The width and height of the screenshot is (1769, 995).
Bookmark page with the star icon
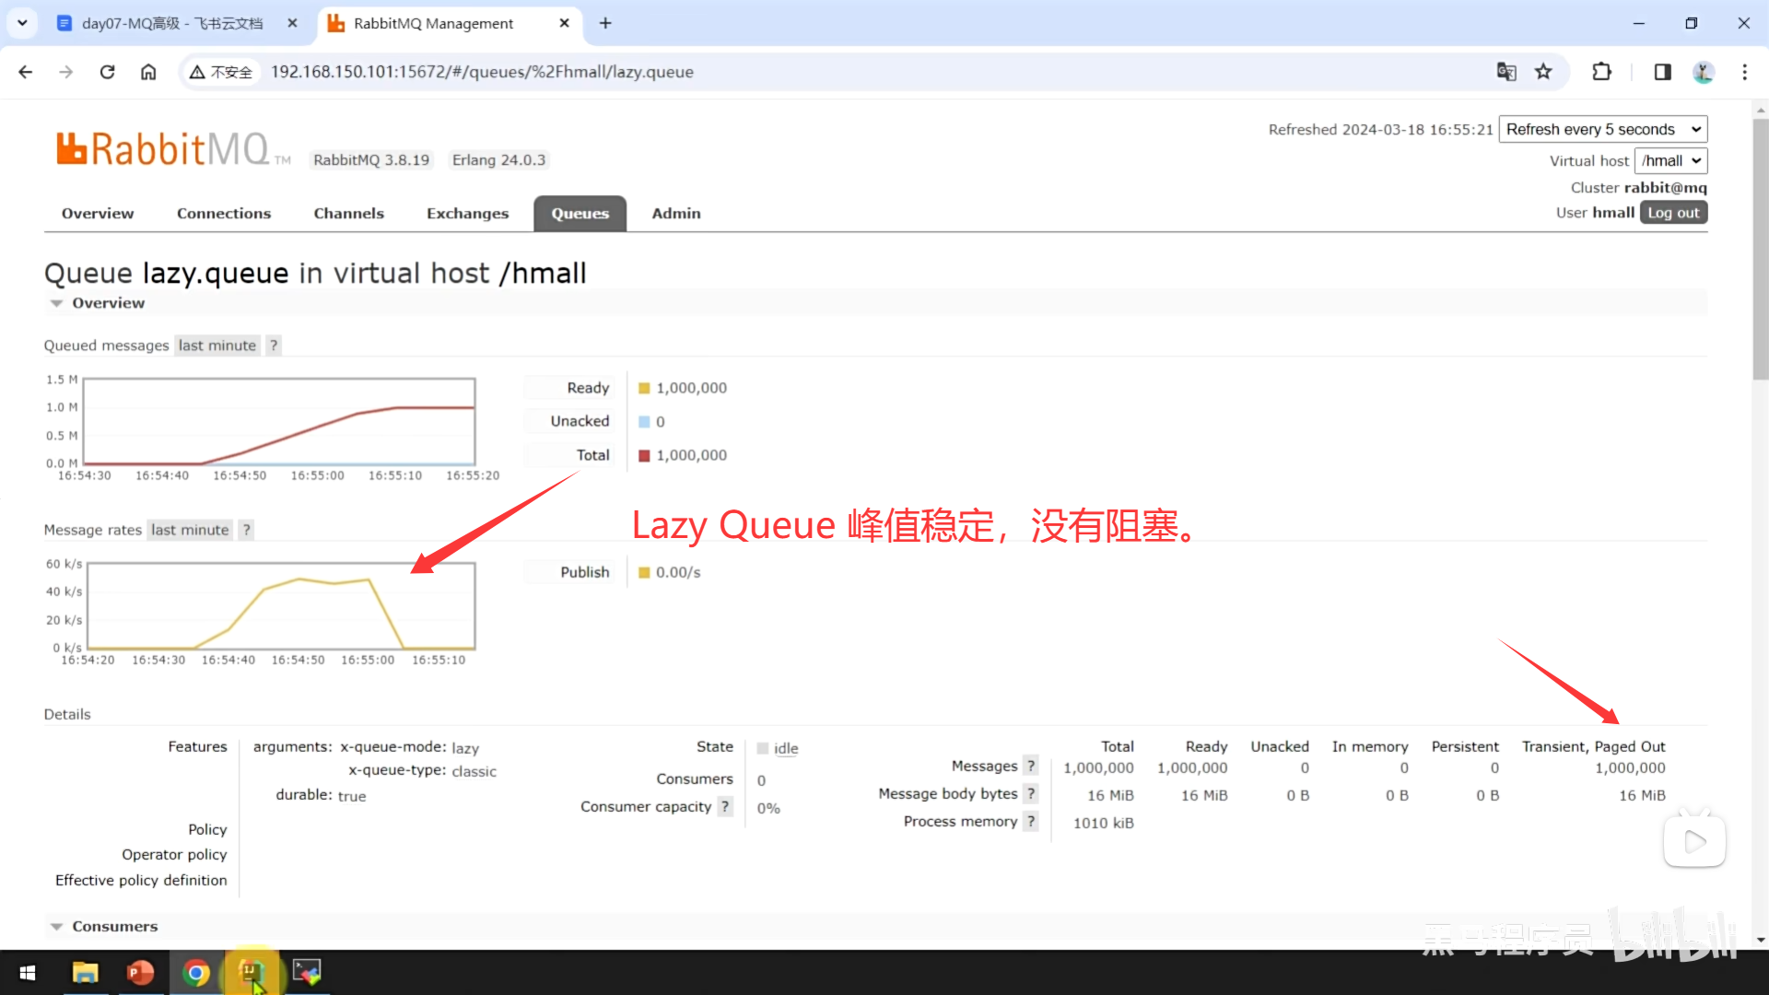[1543, 72]
